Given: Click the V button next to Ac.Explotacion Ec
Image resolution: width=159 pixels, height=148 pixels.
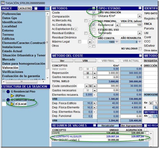Looking at the screenshot, I should pyautogui.click(x=76, y=29).
